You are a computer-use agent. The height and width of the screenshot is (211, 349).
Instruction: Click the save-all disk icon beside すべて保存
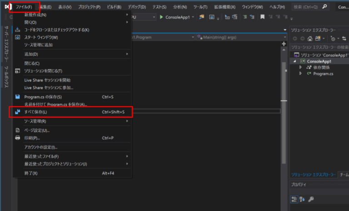[18, 112]
